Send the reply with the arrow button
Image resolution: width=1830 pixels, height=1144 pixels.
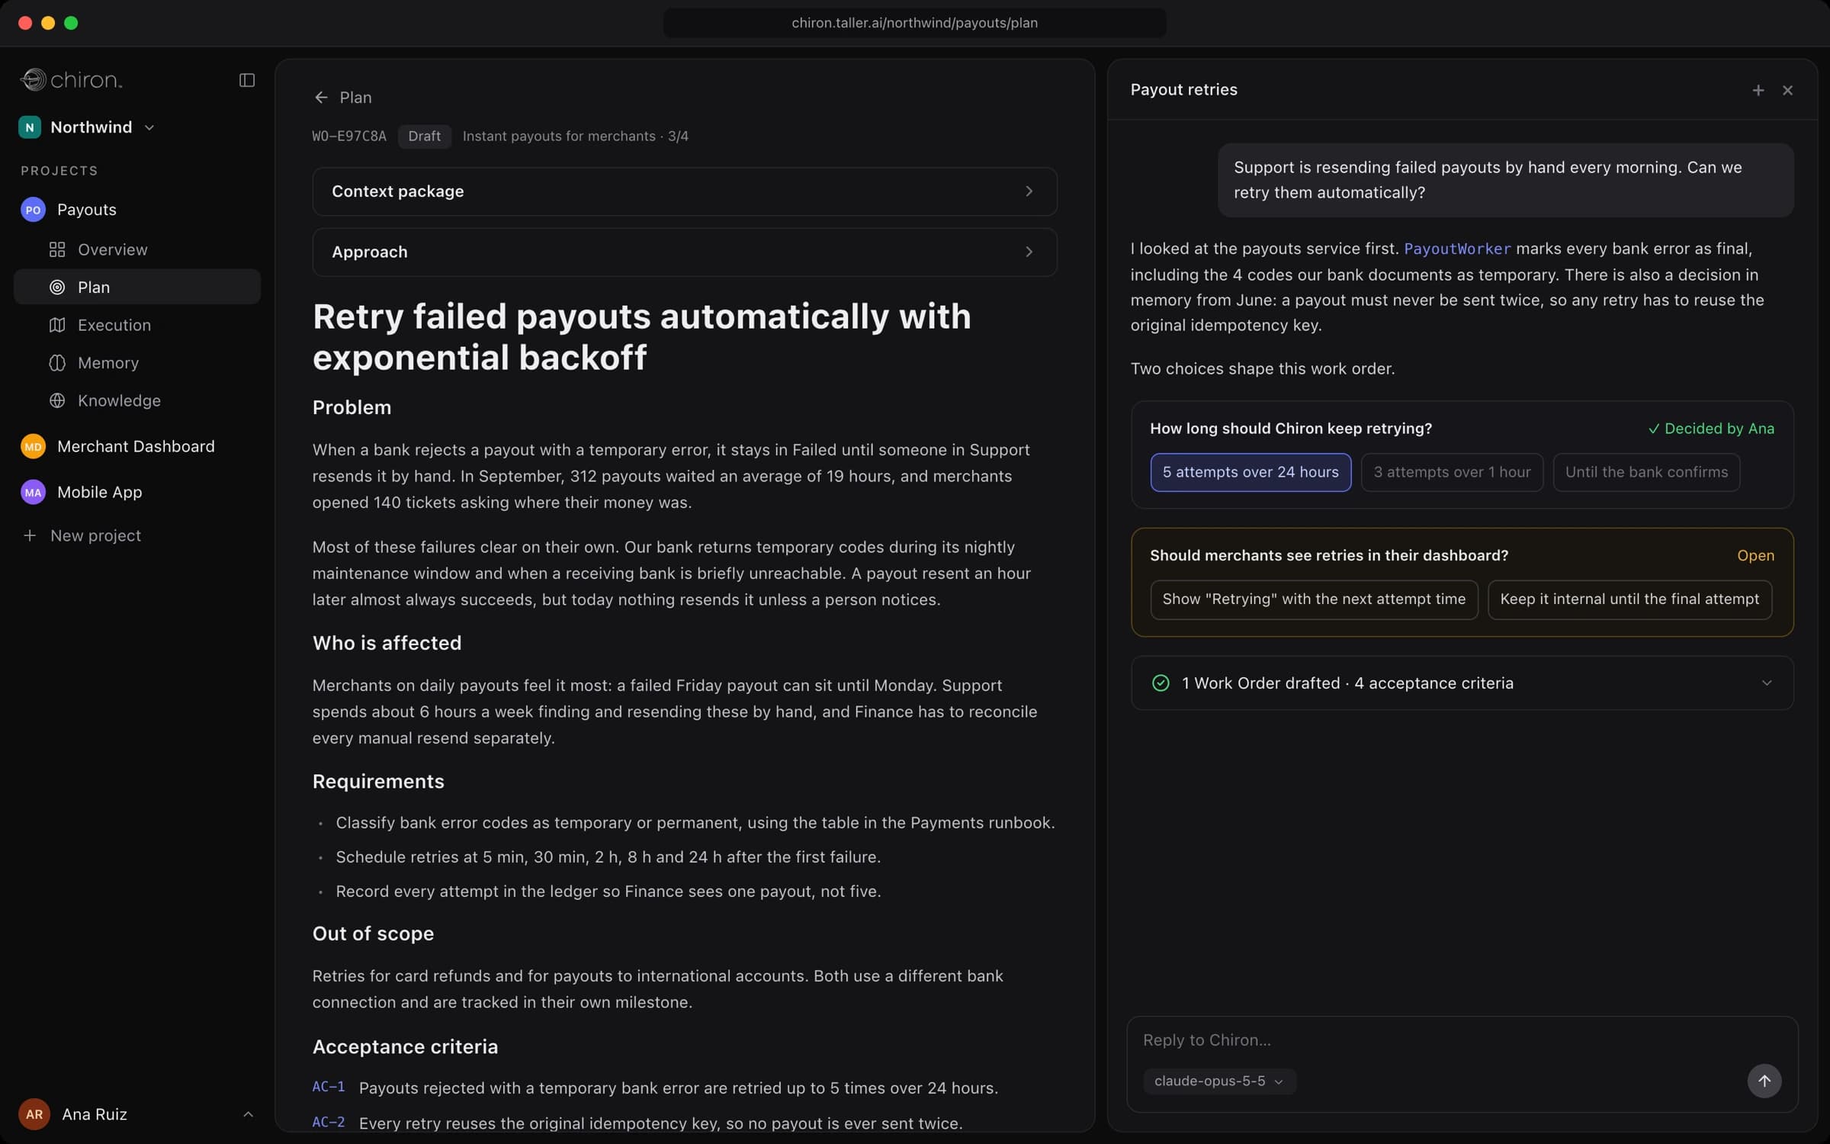pyautogui.click(x=1764, y=1081)
